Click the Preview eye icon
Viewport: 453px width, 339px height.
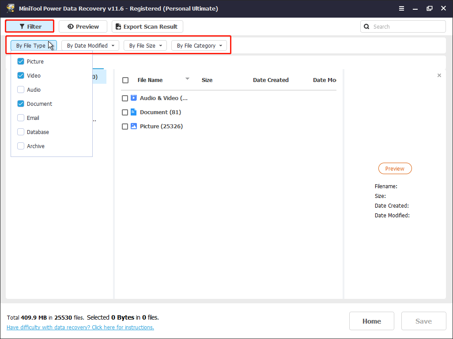point(71,26)
